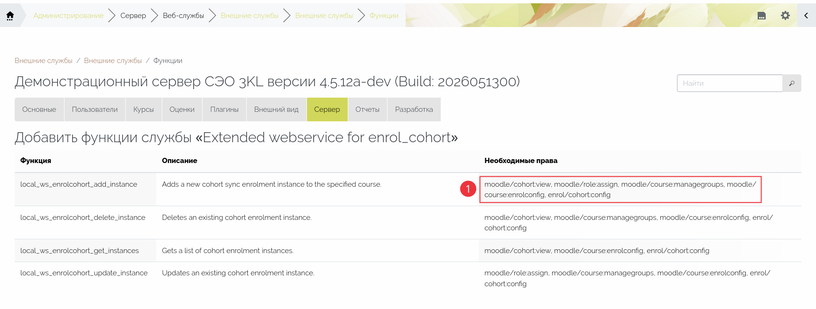Viewport: 816px width, 309px height.
Task: Click Администрирование in the top breadcrumb
Action: (x=68, y=16)
